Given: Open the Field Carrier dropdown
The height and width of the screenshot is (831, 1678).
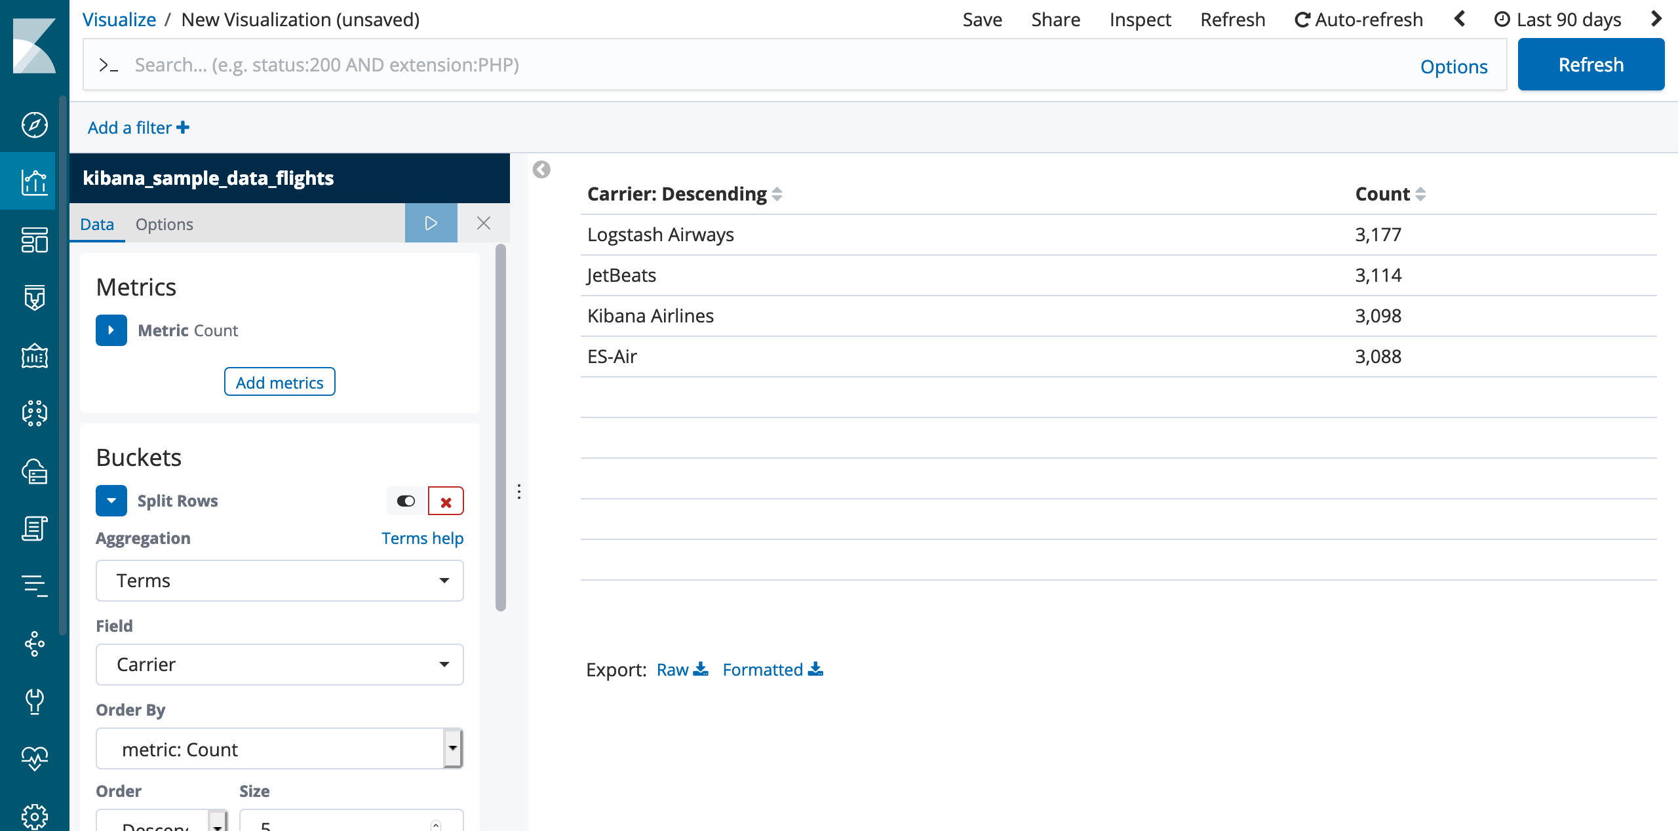Looking at the screenshot, I should (279, 665).
